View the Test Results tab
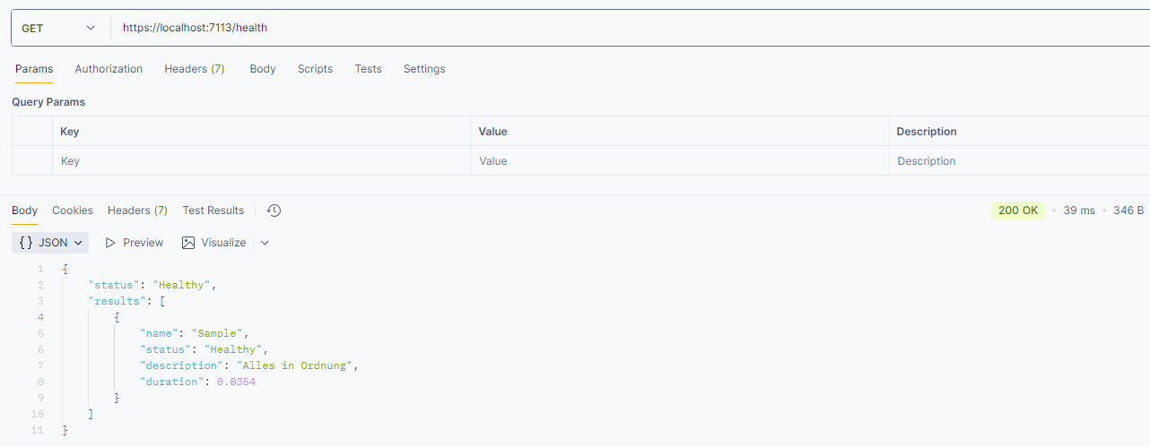The image size is (1150, 447). click(213, 211)
